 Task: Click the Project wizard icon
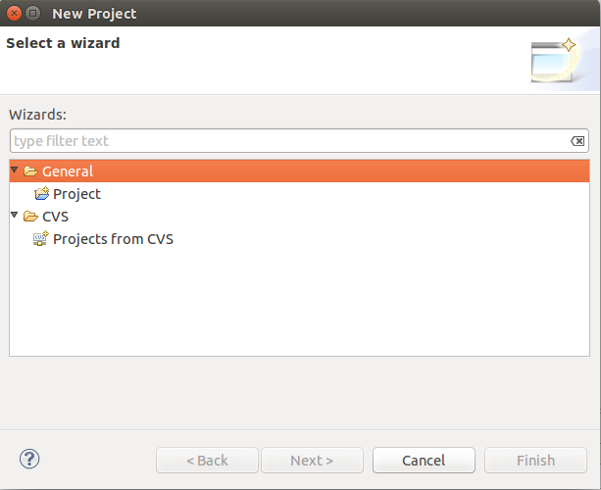(41, 193)
